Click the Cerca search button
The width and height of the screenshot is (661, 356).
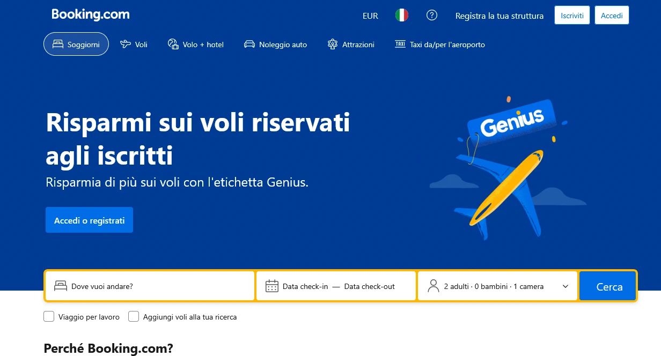[x=608, y=286]
